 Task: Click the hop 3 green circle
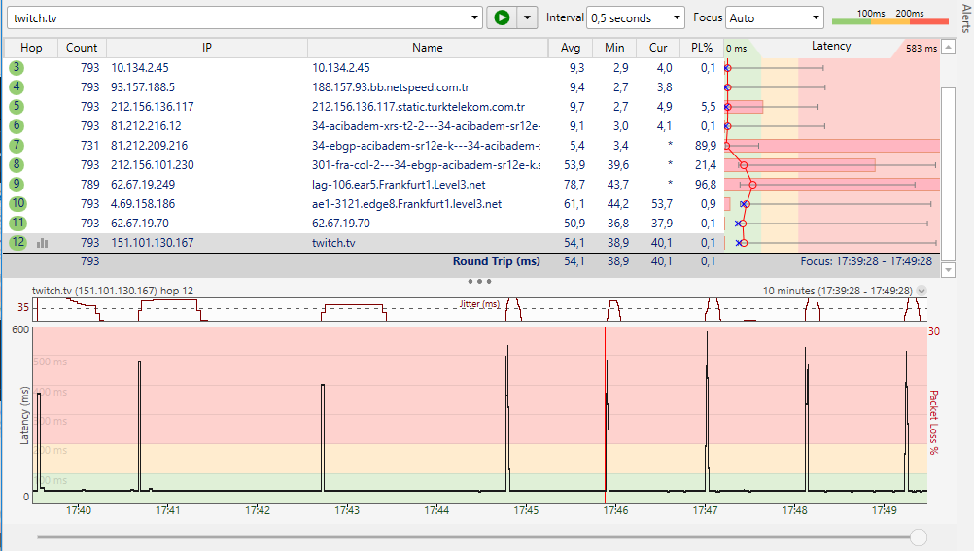(x=17, y=68)
